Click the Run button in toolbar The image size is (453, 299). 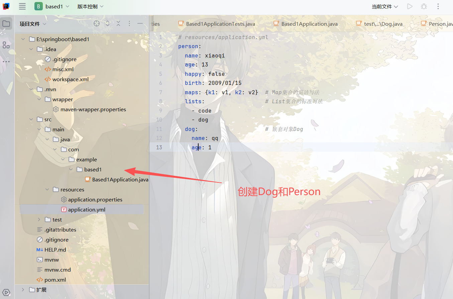410,6
